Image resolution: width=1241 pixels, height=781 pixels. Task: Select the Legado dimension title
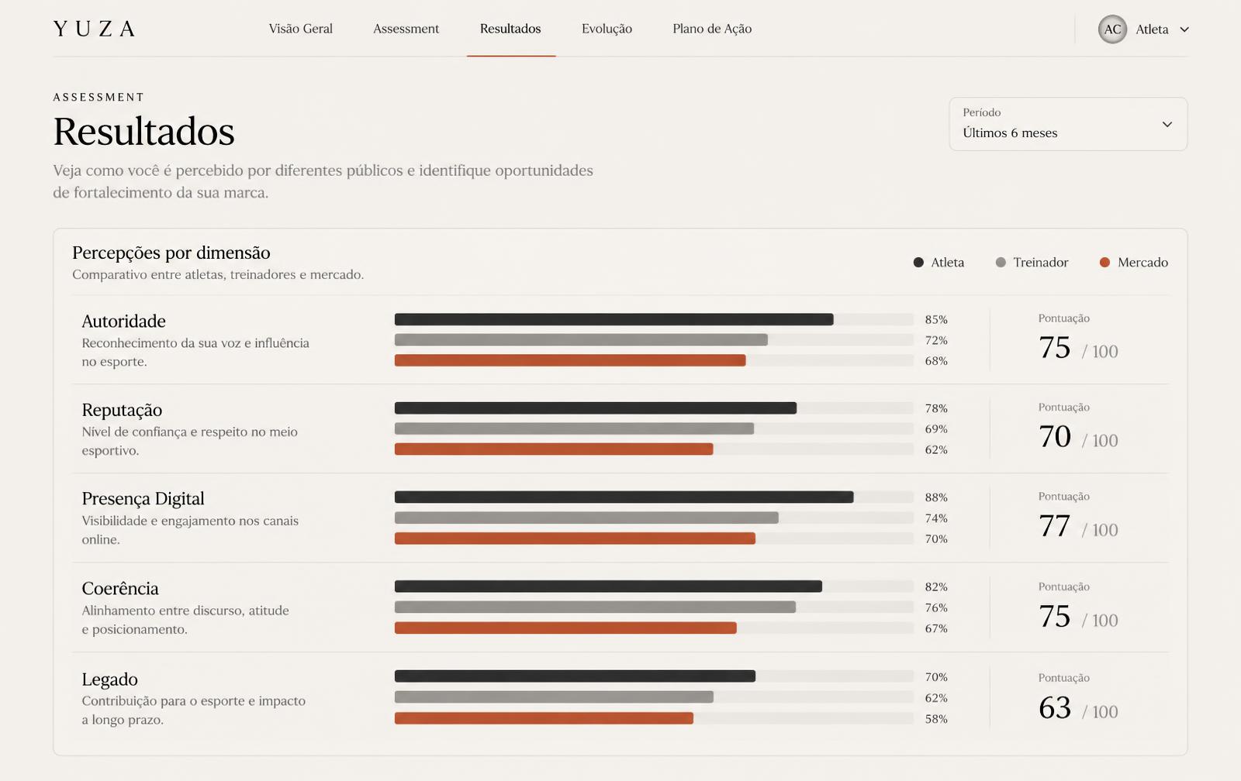[x=109, y=680]
